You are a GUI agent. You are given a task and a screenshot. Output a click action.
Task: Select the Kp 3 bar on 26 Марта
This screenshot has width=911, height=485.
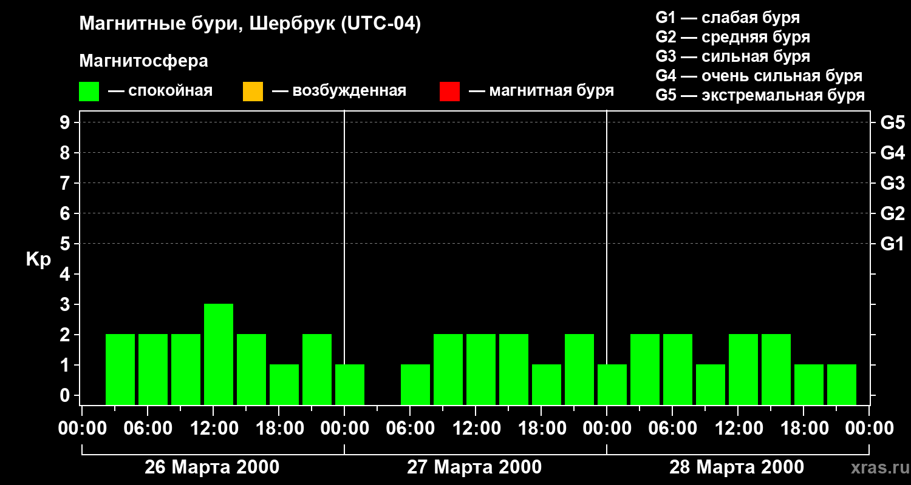219,354
